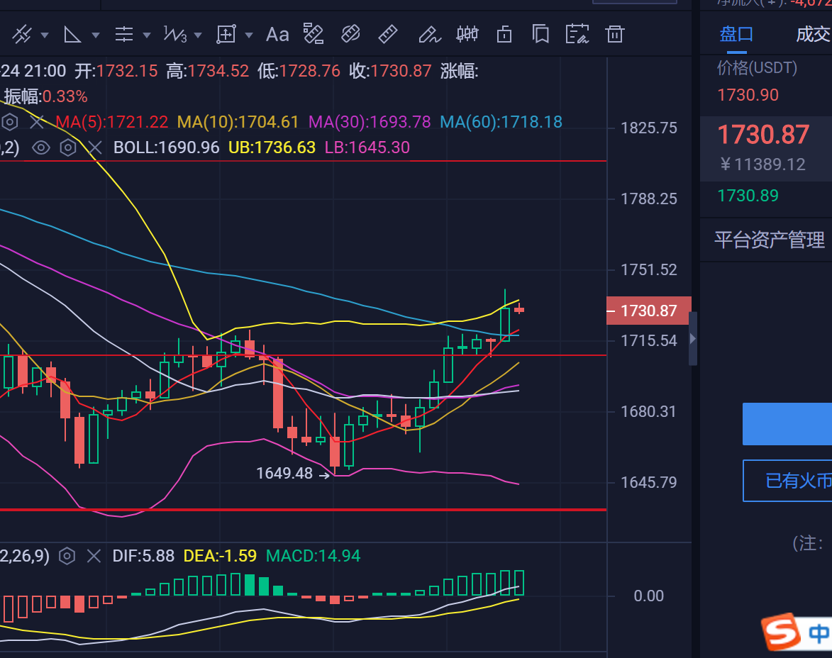Expand the trend line tool dropdown arrow
The width and height of the screenshot is (832, 658).
(x=45, y=35)
